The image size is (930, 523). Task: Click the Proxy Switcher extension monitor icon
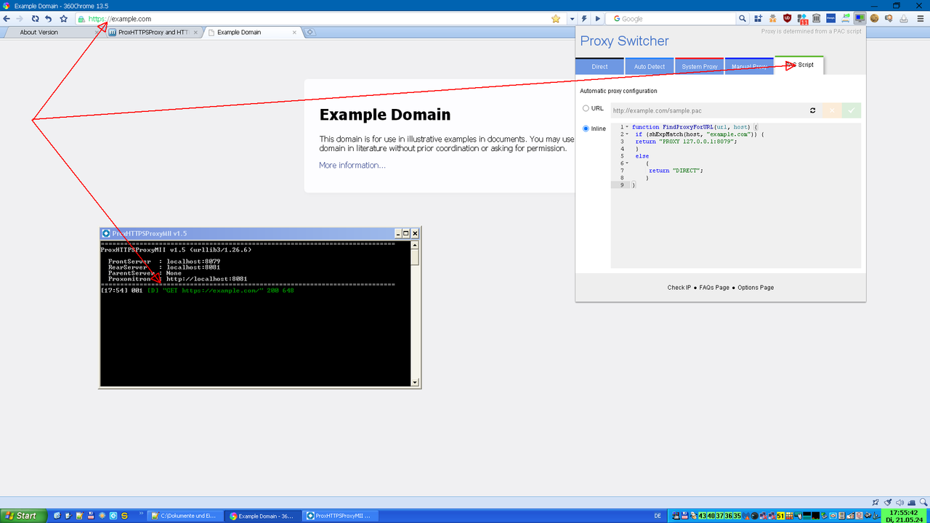click(860, 18)
